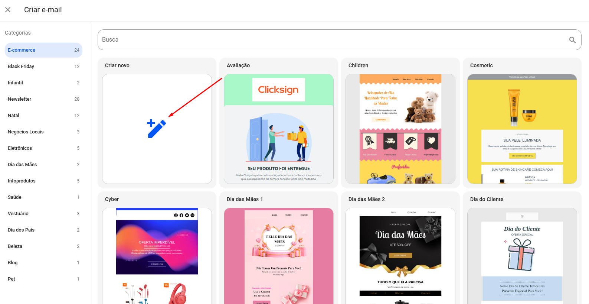
Task: Select the Infoprodutos category
Action: 43,181
